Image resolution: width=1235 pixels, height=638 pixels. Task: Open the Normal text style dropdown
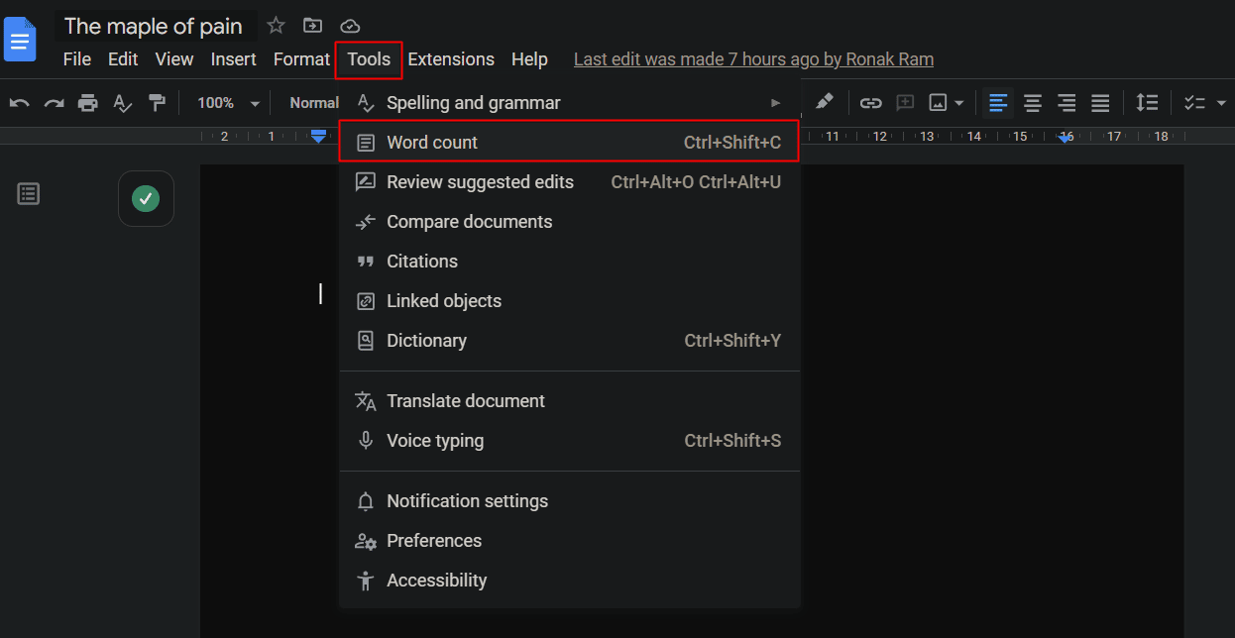pyautogui.click(x=314, y=103)
